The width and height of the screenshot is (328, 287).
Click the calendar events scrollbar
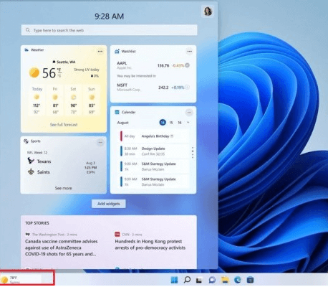click(193, 152)
